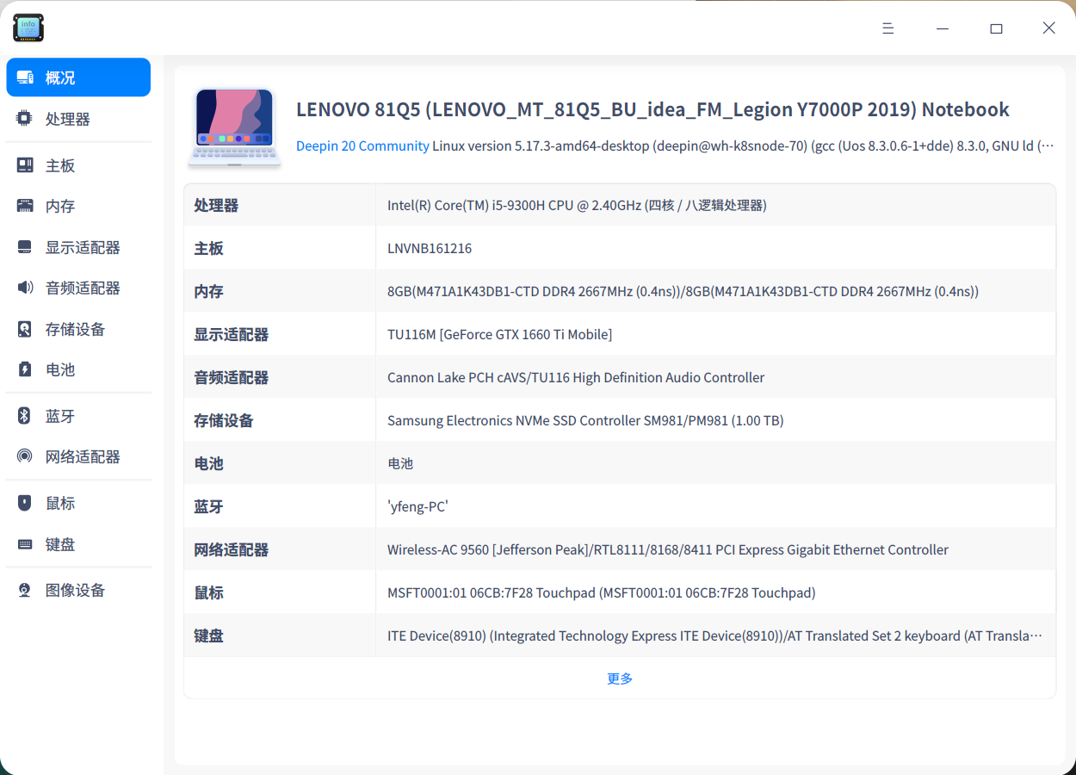Click the 更多 link to show more
This screenshot has height=775, width=1076.
click(620, 679)
